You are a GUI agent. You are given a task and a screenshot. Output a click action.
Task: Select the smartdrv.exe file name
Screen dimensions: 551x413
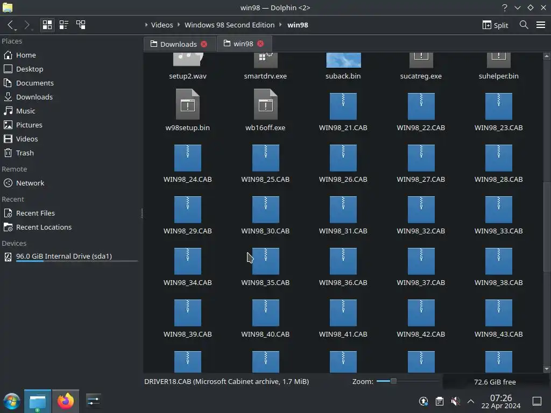265,76
